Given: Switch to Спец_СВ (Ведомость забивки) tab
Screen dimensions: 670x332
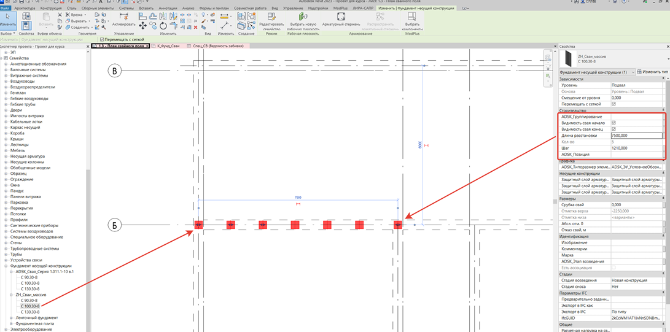Looking at the screenshot, I should pyautogui.click(x=218, y=45).
